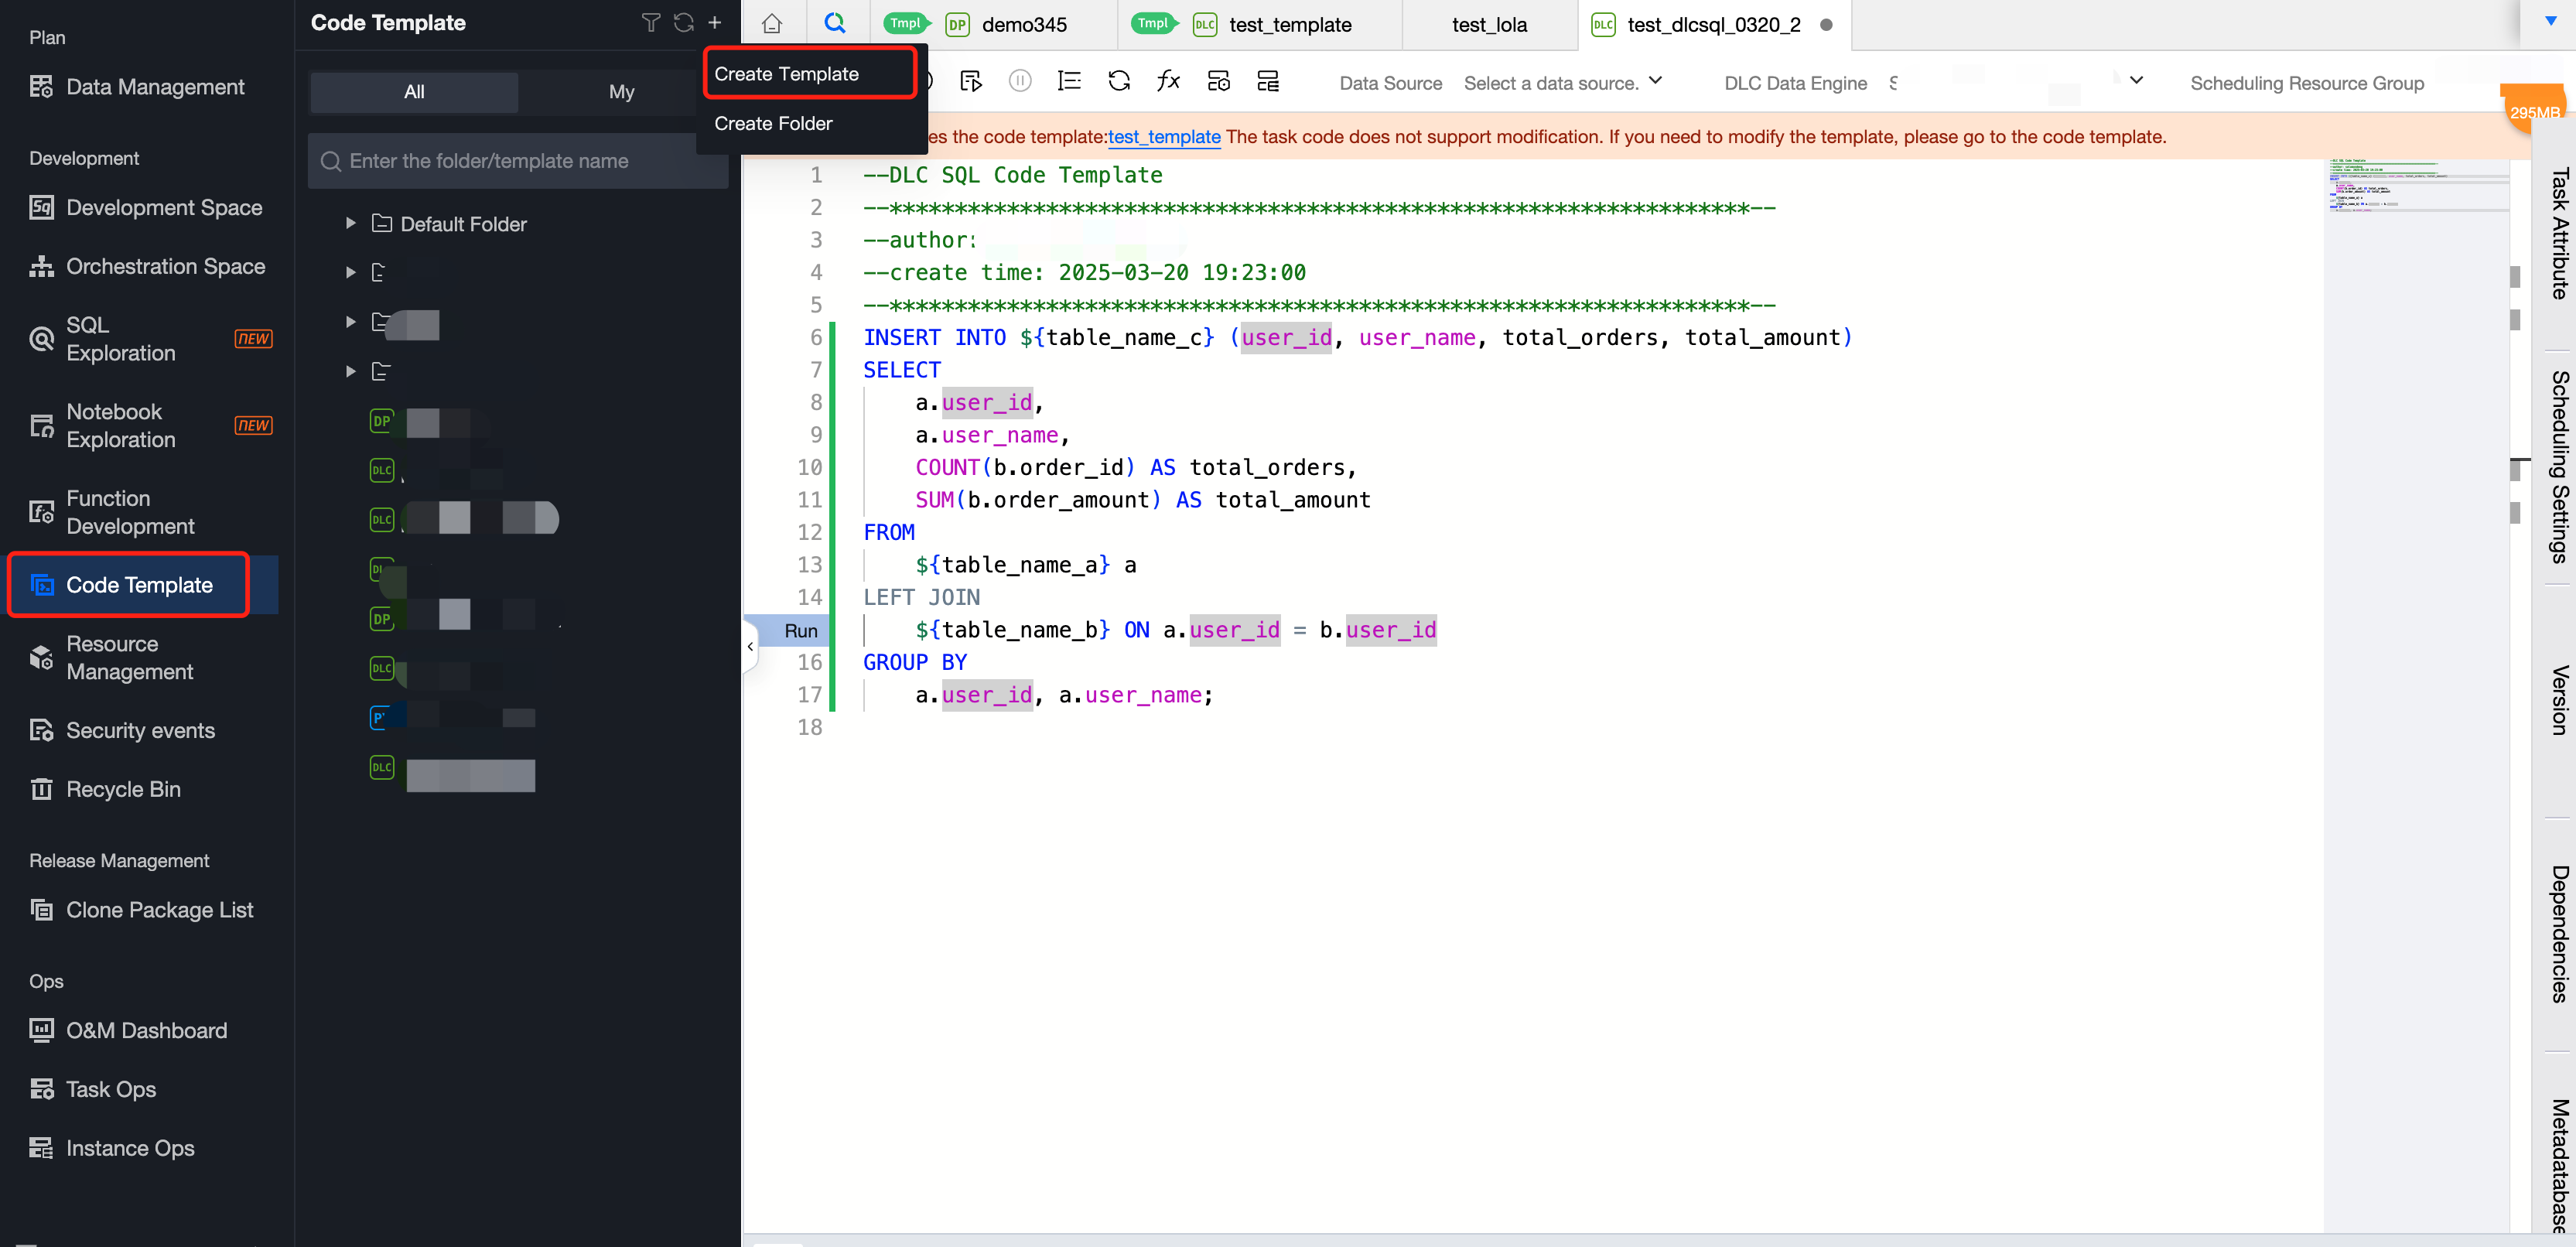Click the run selected script icon
Image resolution: width=2576 pixels, height=1247 pixels.
coord(970,82)
